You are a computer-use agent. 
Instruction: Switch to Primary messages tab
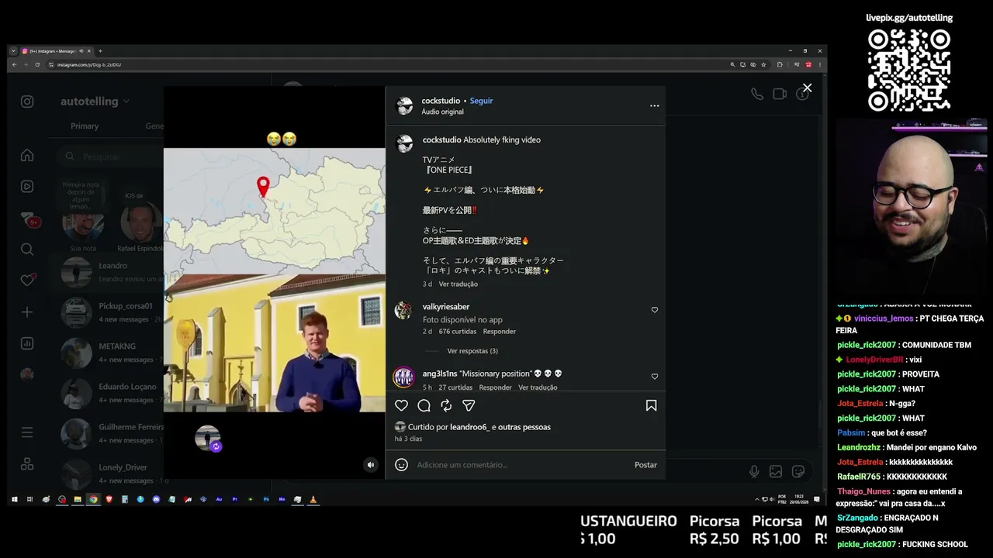pyautogui.click(x=85, y=126)
